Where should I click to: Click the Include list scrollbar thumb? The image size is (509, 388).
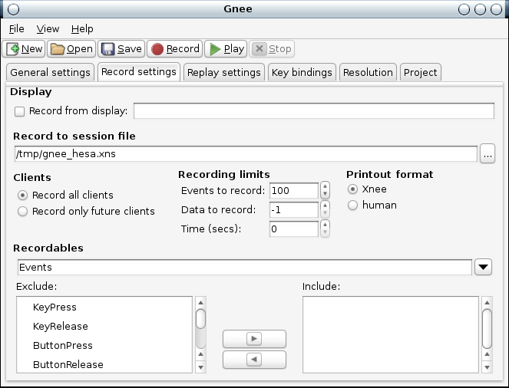pyautogui.click(x=487, y=328)
